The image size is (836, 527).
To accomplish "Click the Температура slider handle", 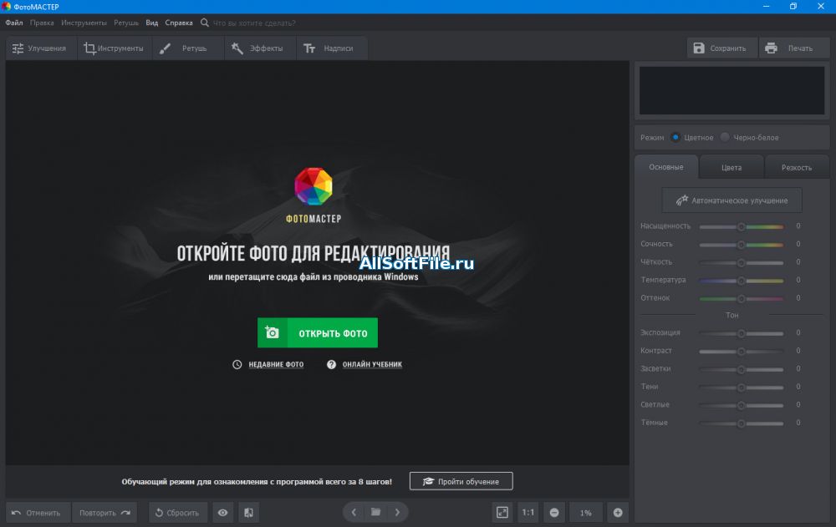I will point(741,281).
